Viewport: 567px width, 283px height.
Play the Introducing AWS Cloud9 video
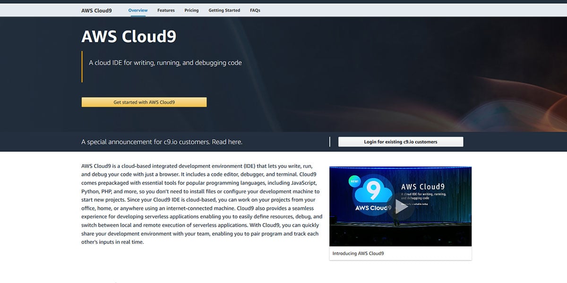(401, 207)
